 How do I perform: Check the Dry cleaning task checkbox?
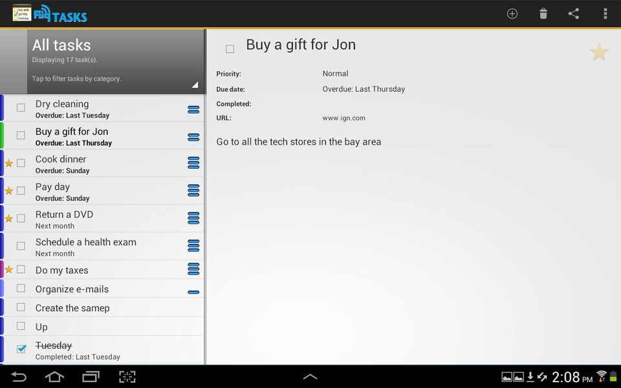tap(21, 108)
